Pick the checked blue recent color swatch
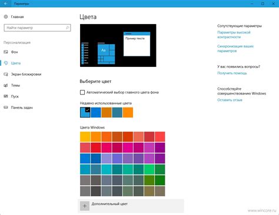This screenshot has height=215, width=279. pyautogui.click(x=85, y=112)
